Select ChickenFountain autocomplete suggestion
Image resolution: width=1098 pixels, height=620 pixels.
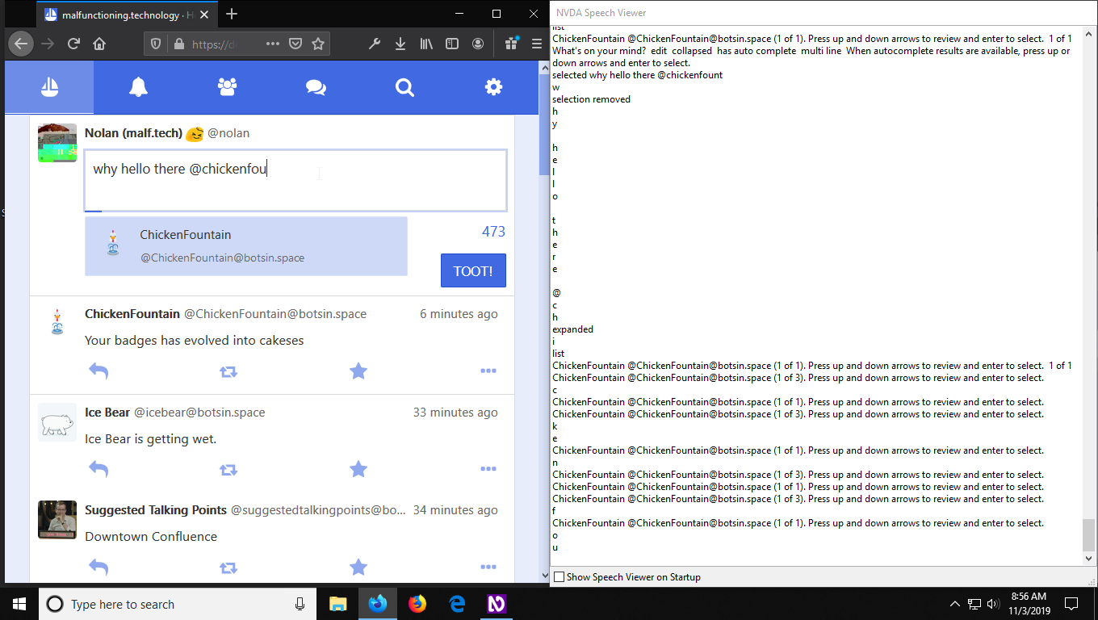pos(246,246)
